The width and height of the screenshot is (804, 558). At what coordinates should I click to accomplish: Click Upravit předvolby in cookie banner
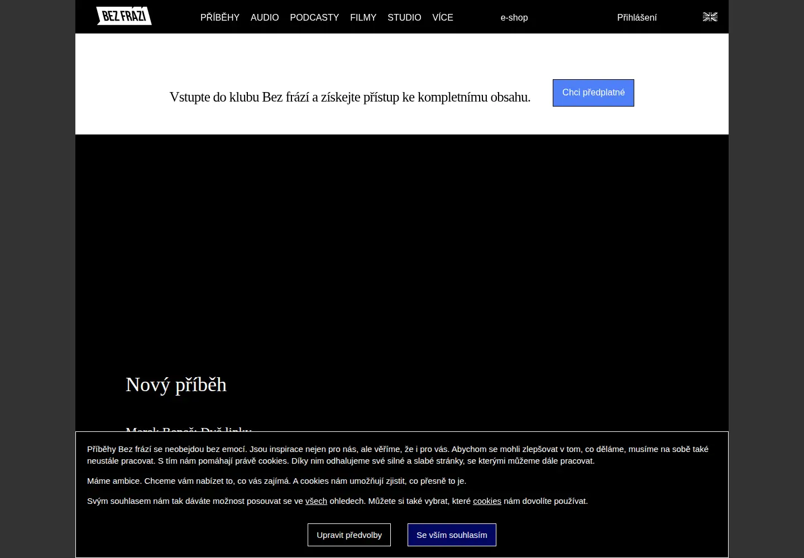(349, 535)
